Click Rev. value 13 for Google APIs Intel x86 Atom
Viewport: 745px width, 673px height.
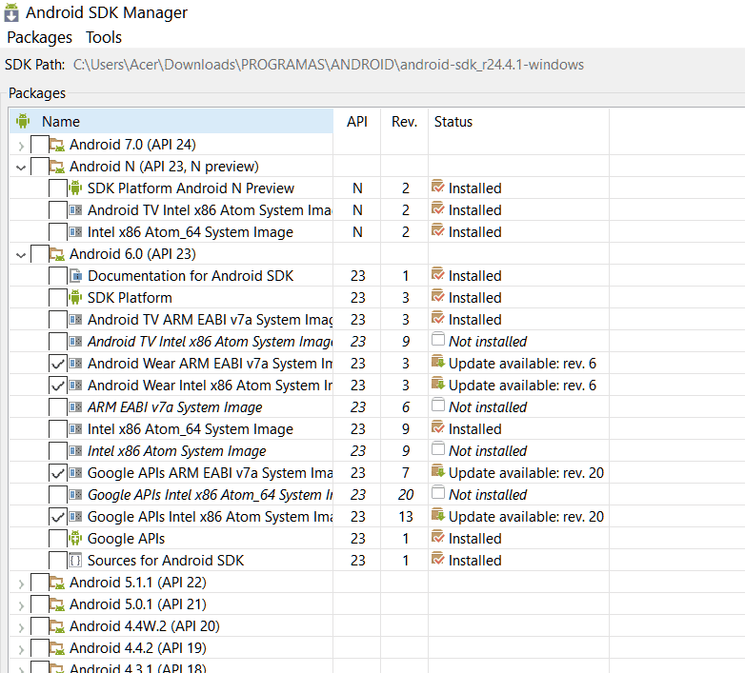(x=405, y=517)
